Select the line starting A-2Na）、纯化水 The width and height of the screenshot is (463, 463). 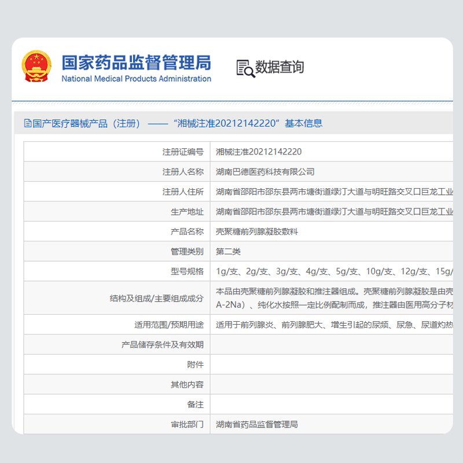pyautogui.click(x=335, y=305)
